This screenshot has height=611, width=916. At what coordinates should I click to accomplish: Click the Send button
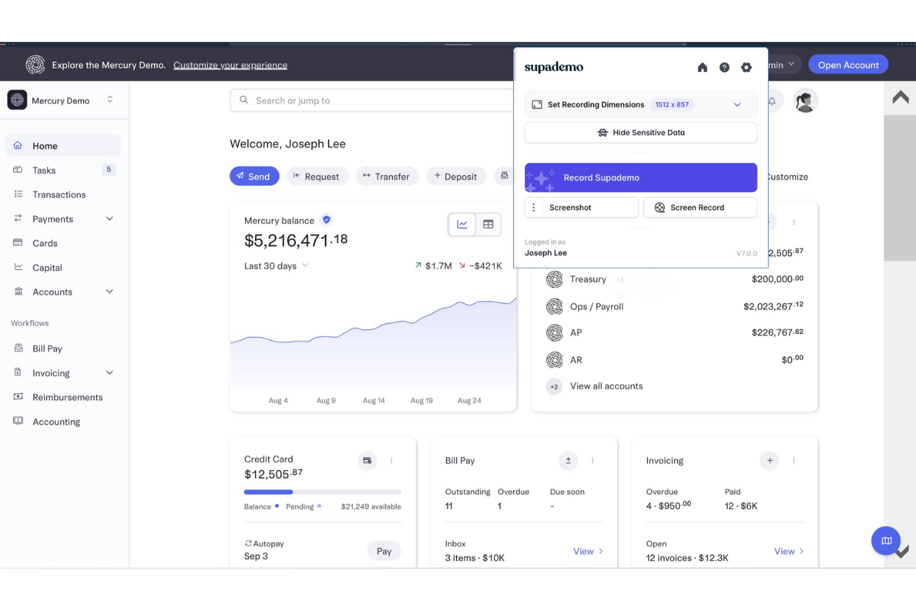coord(254,176)
